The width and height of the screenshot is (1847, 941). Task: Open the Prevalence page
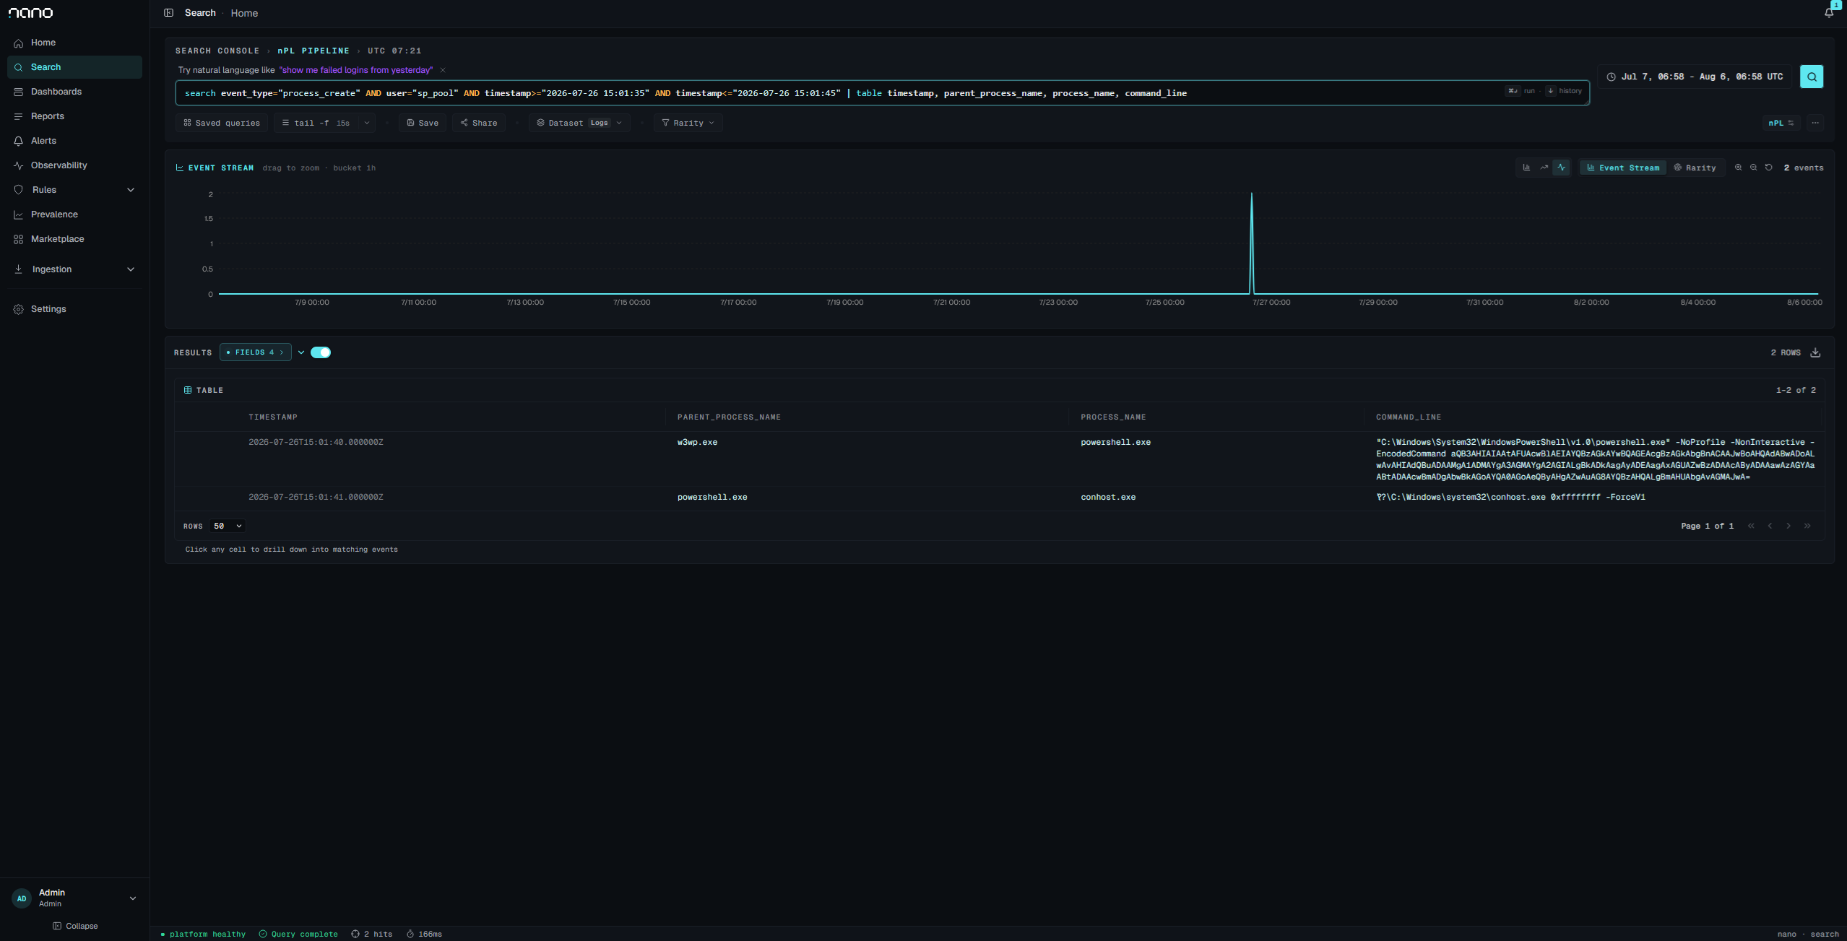[74, 214]
